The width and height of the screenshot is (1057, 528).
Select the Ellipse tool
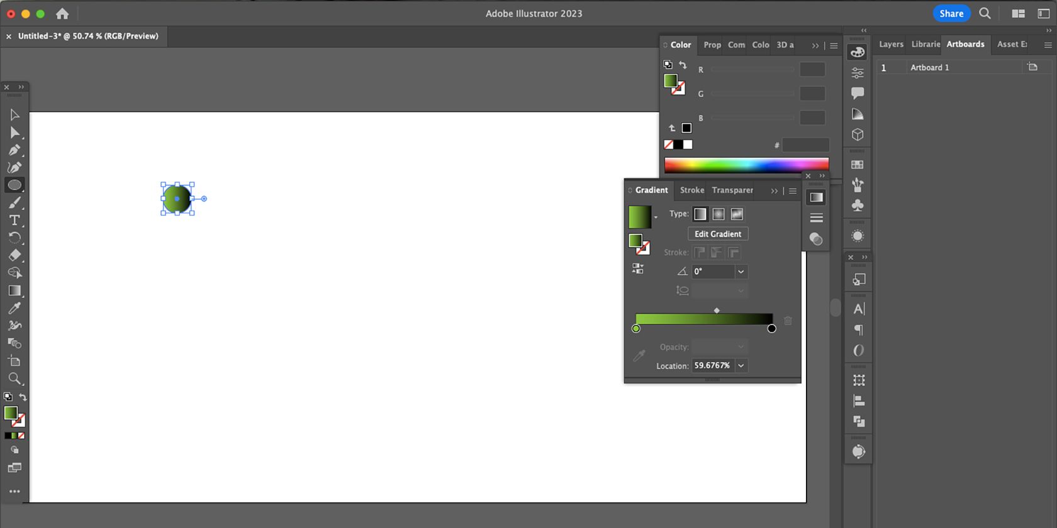coord(14,185)
